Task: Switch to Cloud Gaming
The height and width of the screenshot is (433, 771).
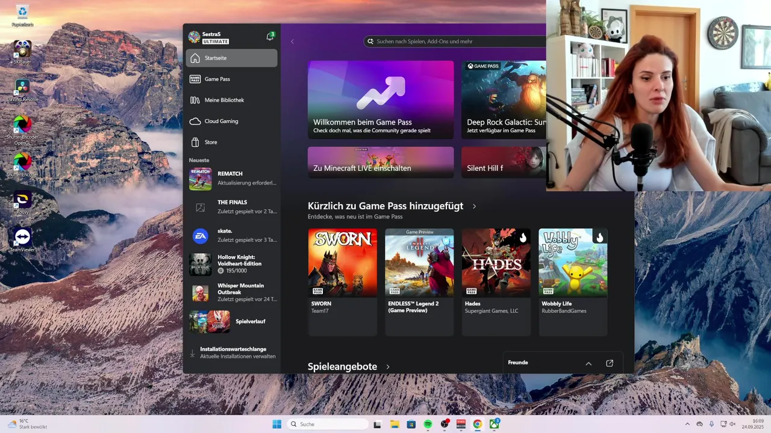Action: point(232,121)
